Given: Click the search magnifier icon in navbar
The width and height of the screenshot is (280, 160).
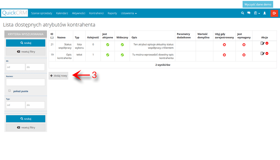Looking at the screenshot, I should click(x=243, y=13).
